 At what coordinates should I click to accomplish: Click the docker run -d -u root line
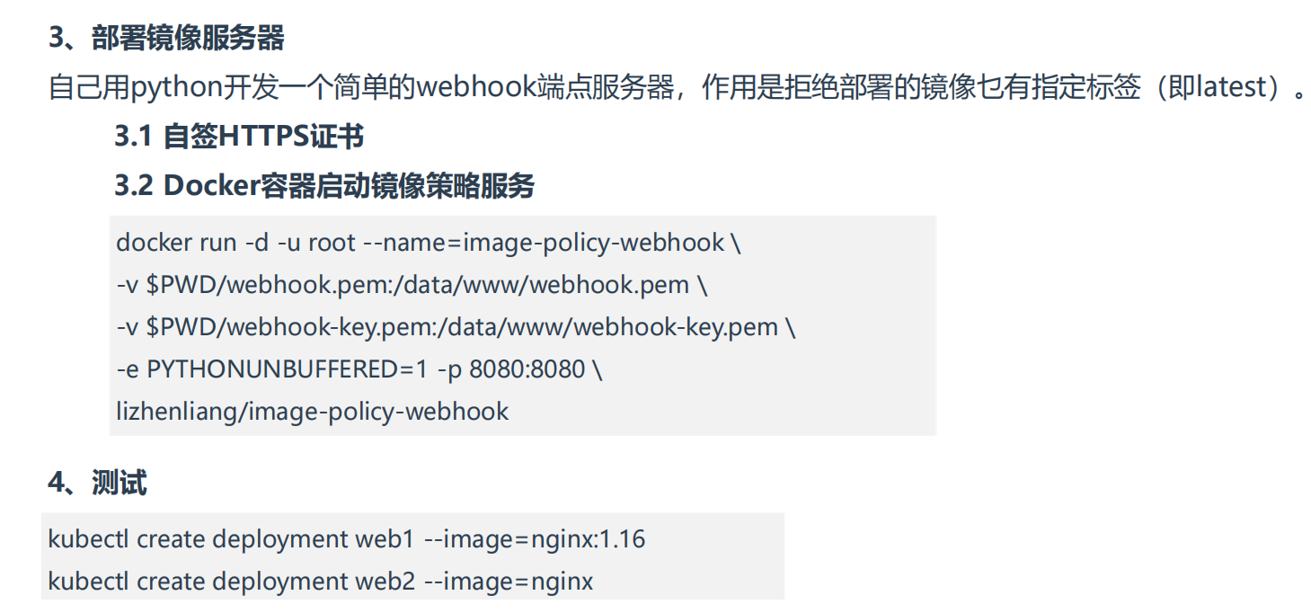[x=428, y=243]
